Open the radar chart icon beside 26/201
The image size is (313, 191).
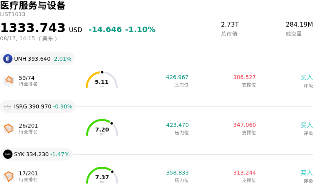coord(9,129)
